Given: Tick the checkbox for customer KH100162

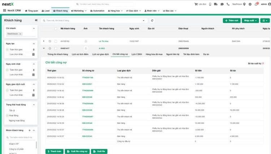Looking at the screenshot, I should (56, 41).
